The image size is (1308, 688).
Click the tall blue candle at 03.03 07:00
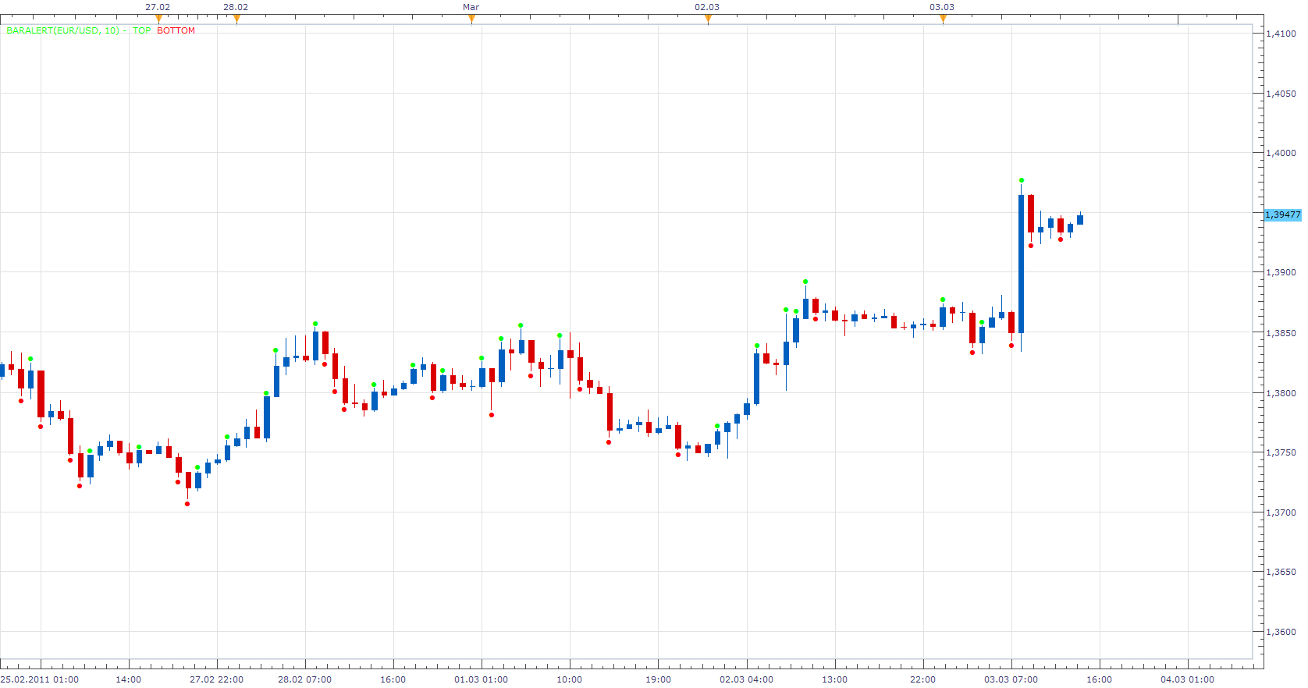click(1021, 264)
